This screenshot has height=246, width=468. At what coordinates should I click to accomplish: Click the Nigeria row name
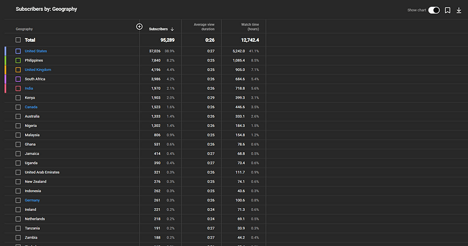click(31, 126)
